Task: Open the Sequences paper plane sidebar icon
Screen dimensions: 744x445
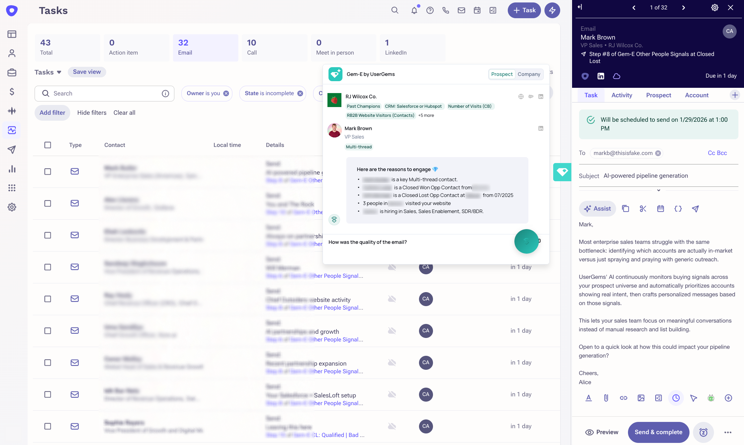Action: pyautogui.click(x=12, y=150)
